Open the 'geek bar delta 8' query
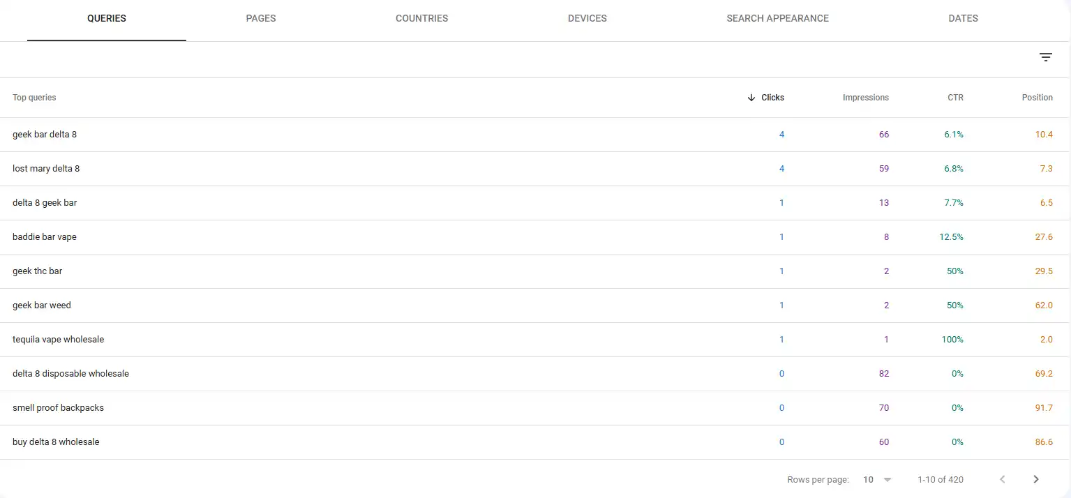Screen dimensions: 1071x498 tap(45, 135)
